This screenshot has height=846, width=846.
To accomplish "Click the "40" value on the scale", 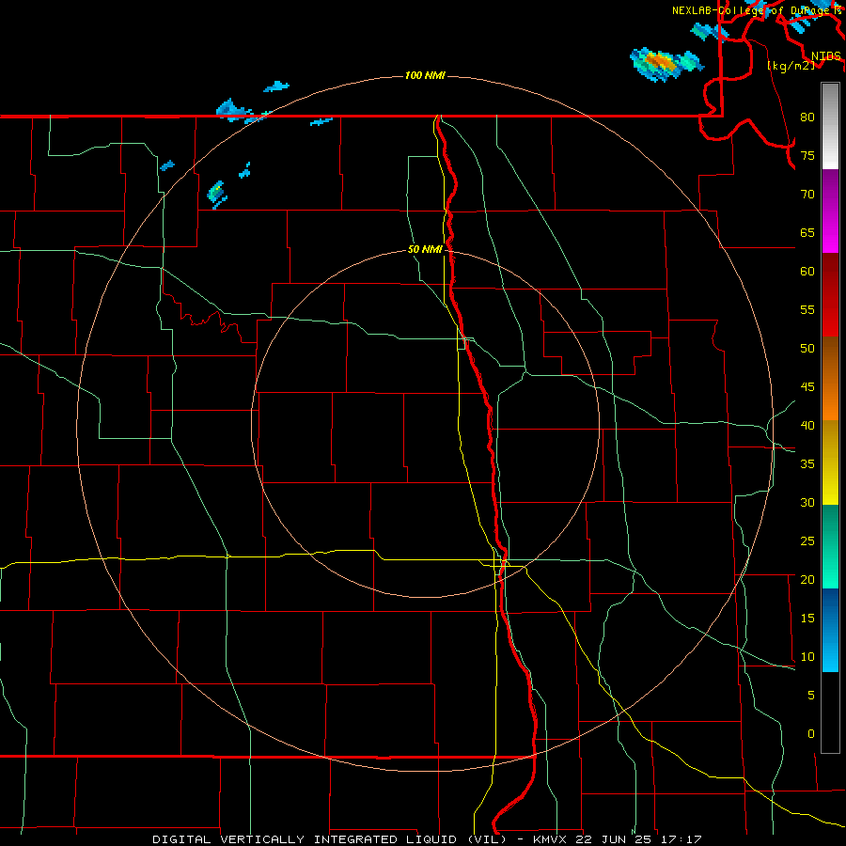I will click(807, 426).
